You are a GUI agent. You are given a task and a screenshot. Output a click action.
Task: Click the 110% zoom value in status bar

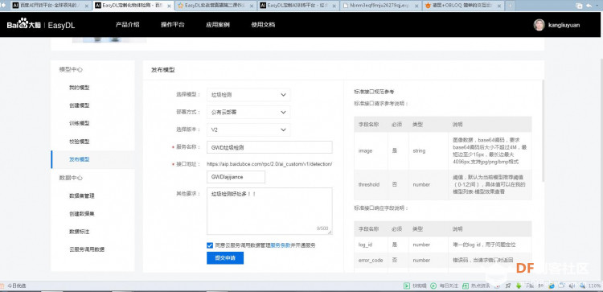594,286
